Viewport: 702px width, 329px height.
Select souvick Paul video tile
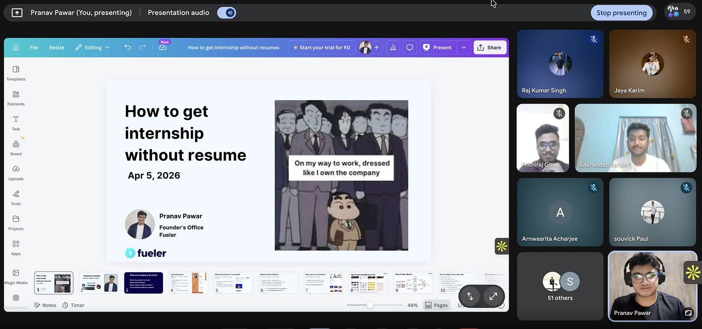[x=652, y=212]
